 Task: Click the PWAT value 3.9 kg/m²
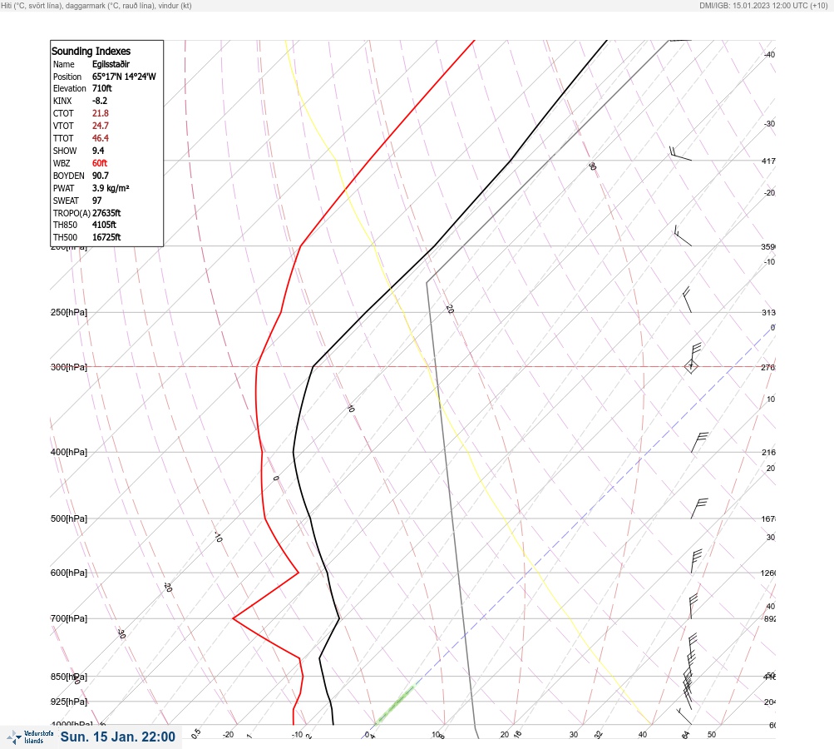tap(111, 188)
